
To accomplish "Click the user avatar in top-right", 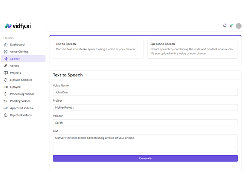I will tap(239, 26).
